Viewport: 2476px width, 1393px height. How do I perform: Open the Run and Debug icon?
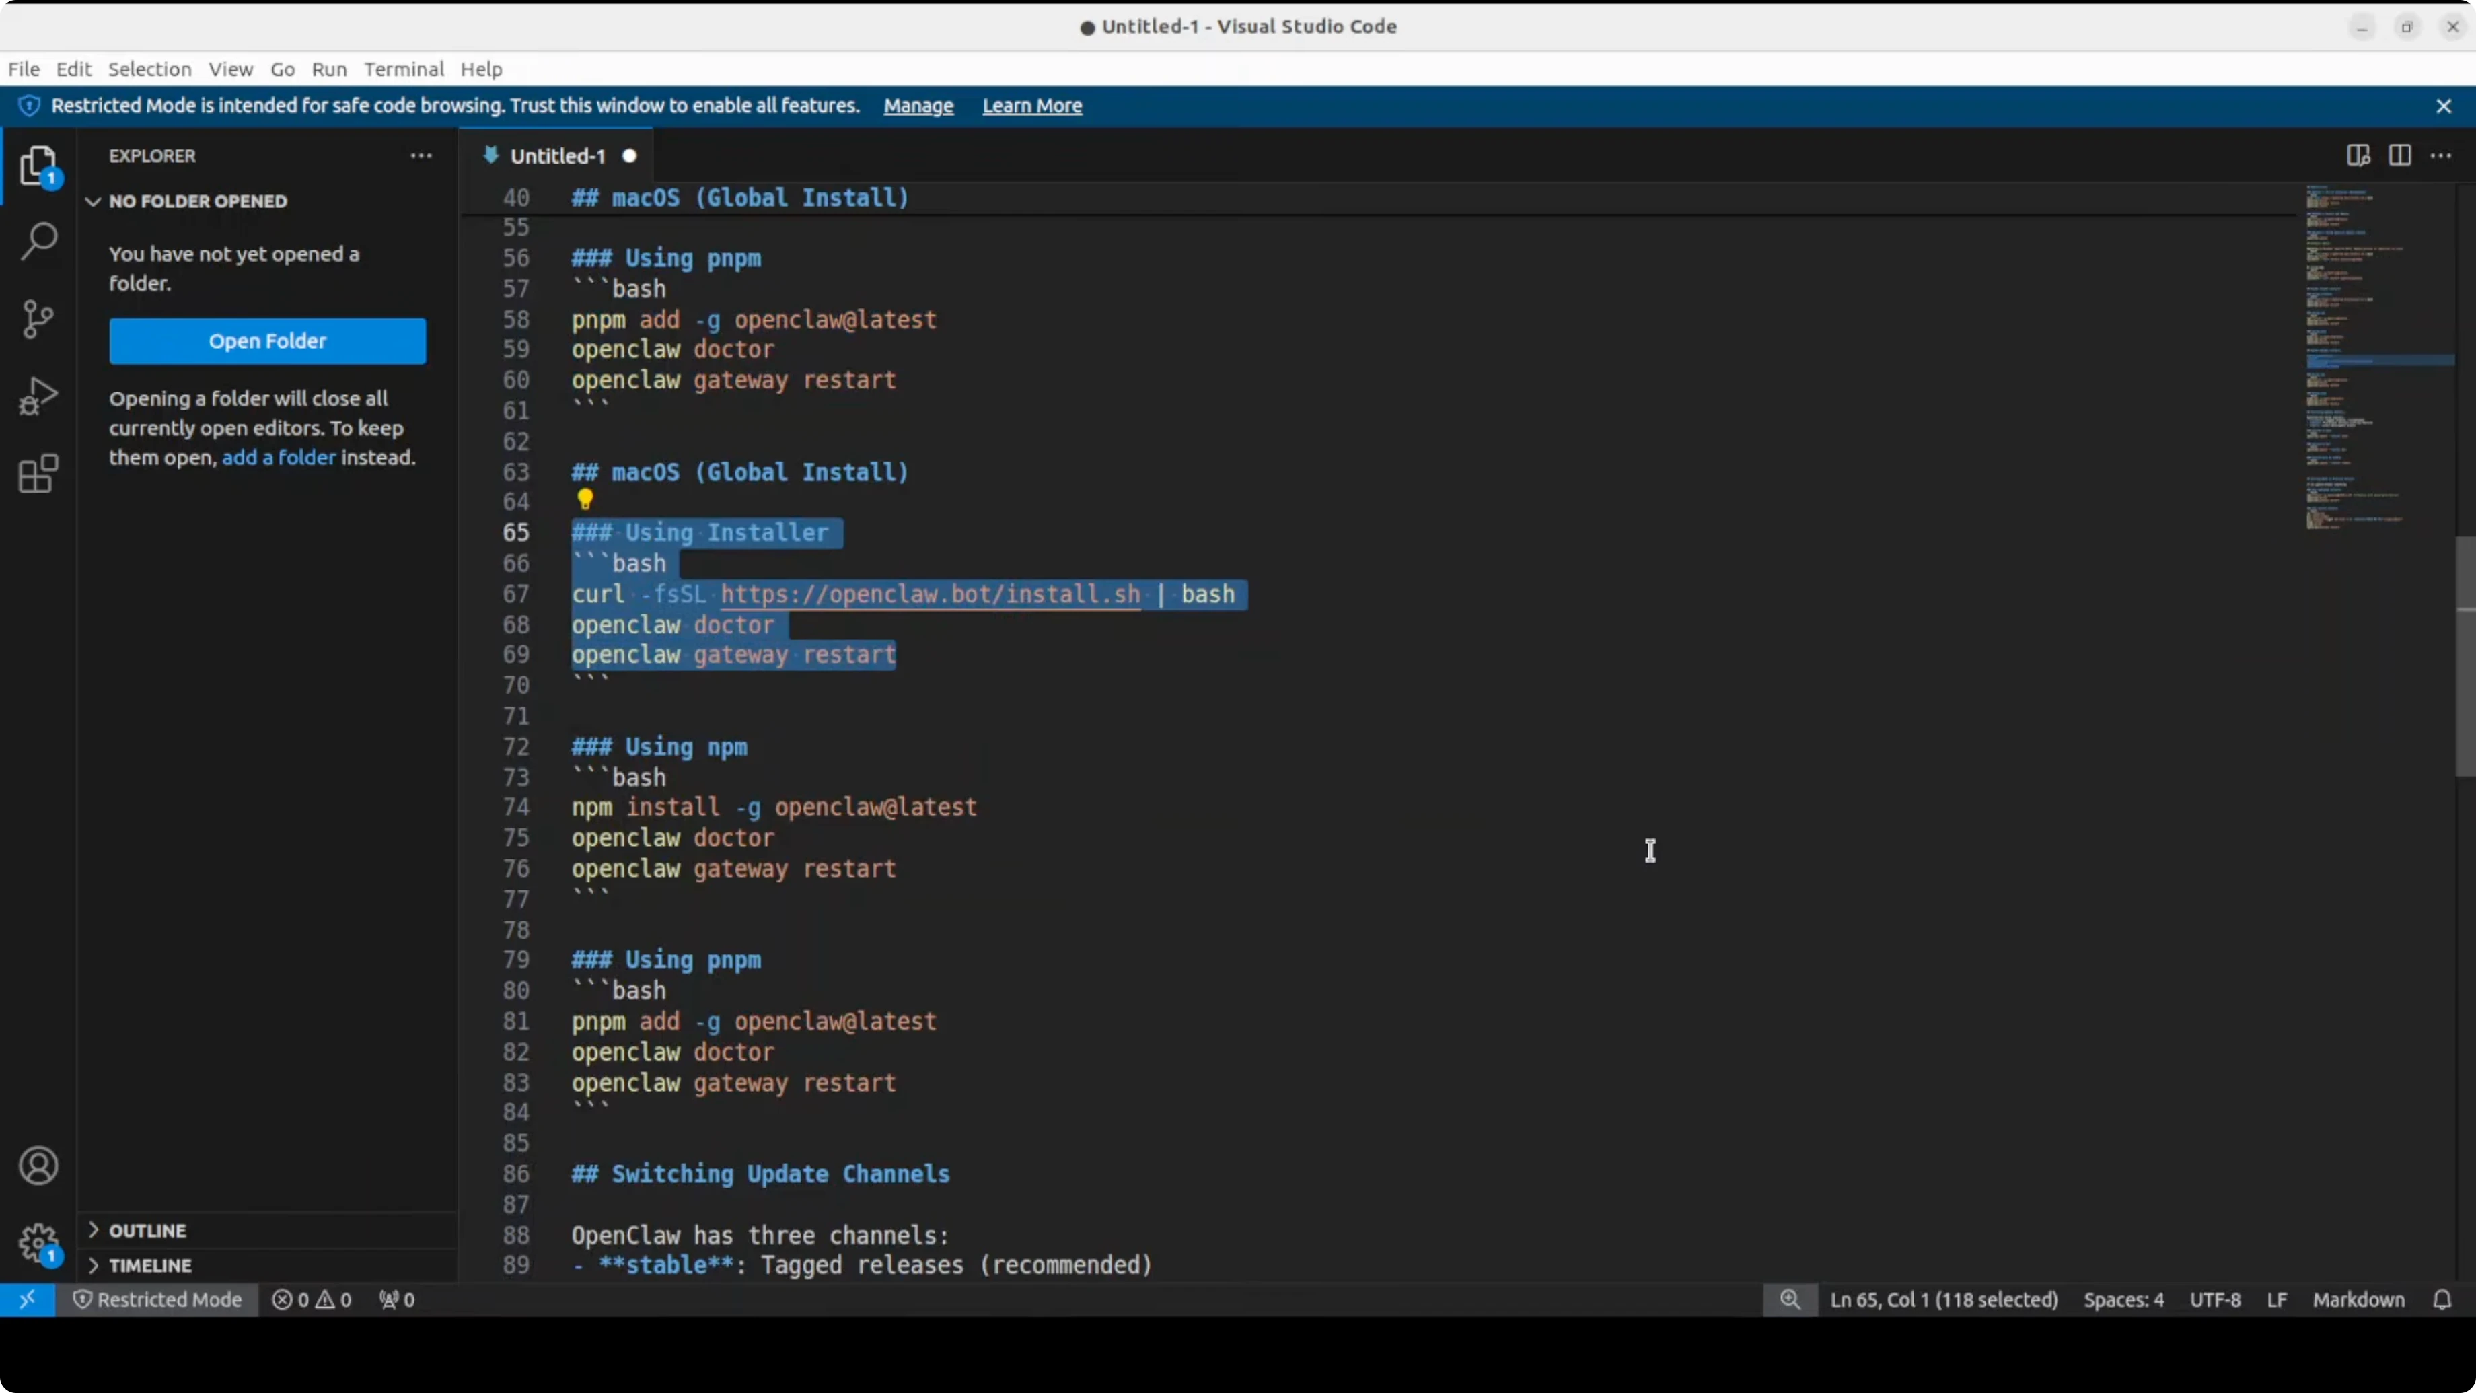pyautogui.click(x=38, y=395)
